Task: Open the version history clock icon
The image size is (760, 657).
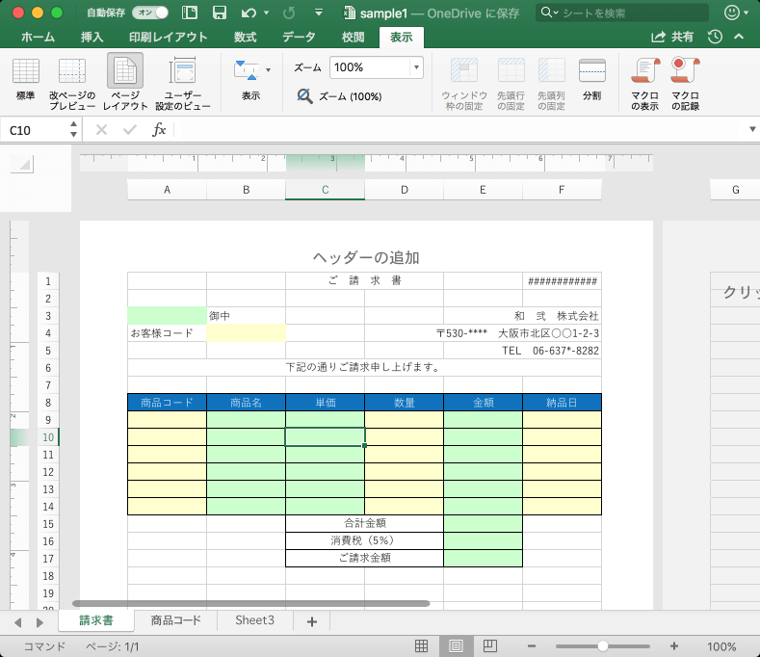Action: [x=715, y=37]
